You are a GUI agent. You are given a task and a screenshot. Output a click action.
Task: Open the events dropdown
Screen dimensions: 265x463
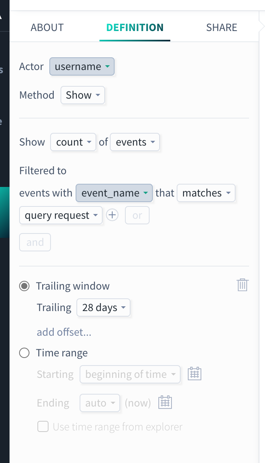[x=135, y=142]
